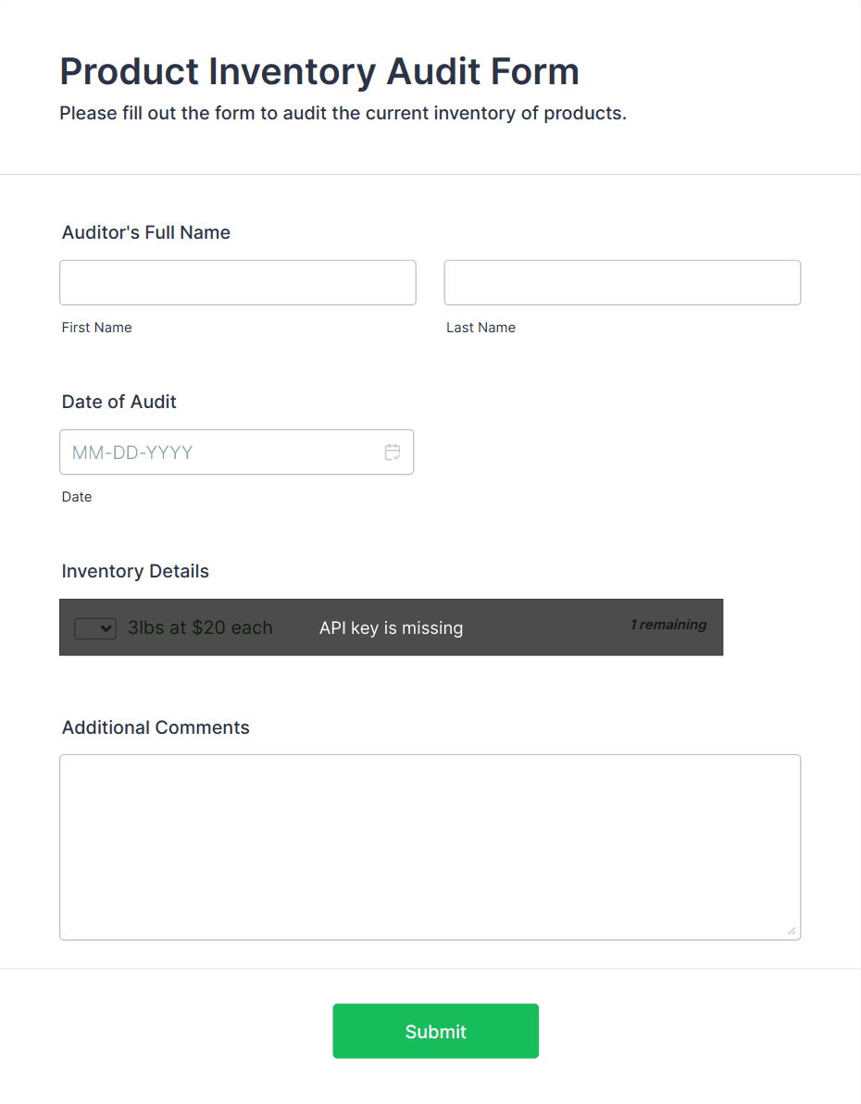Expand the quantity selector in Inventory Details
Viewport: 861px width, 1104px height.
[x=94, y=627]
